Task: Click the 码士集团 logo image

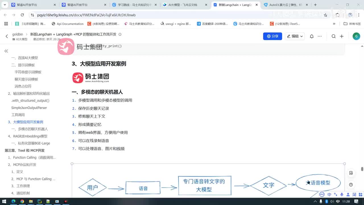Action: pyautogui.click(x=90, y=77)
